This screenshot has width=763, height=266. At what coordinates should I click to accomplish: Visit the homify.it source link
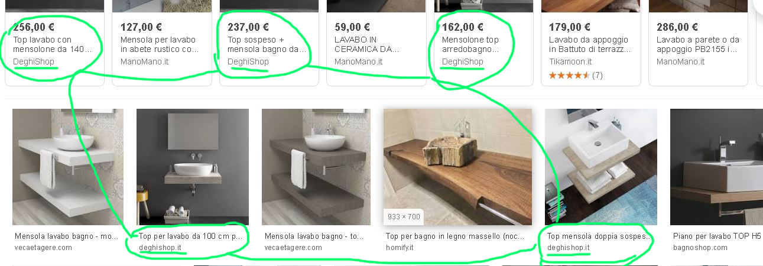pos(400,247)
